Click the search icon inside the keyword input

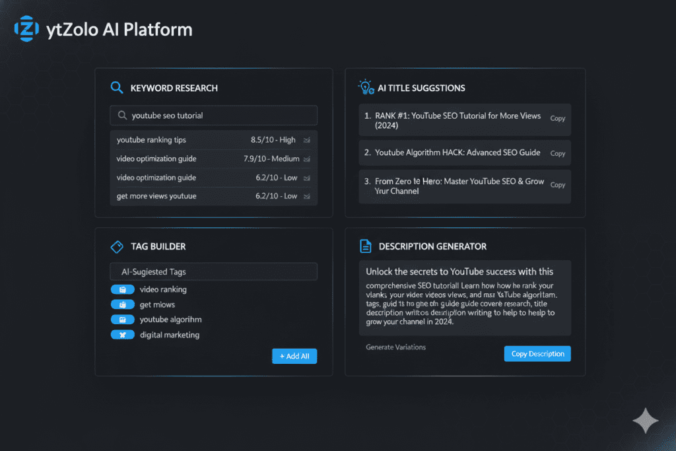click(123, 116)
